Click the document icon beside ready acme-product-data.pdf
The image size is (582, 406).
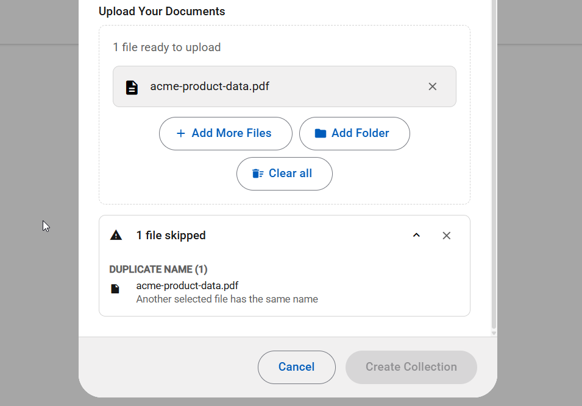pyautogui.click(x=132, y=88)
